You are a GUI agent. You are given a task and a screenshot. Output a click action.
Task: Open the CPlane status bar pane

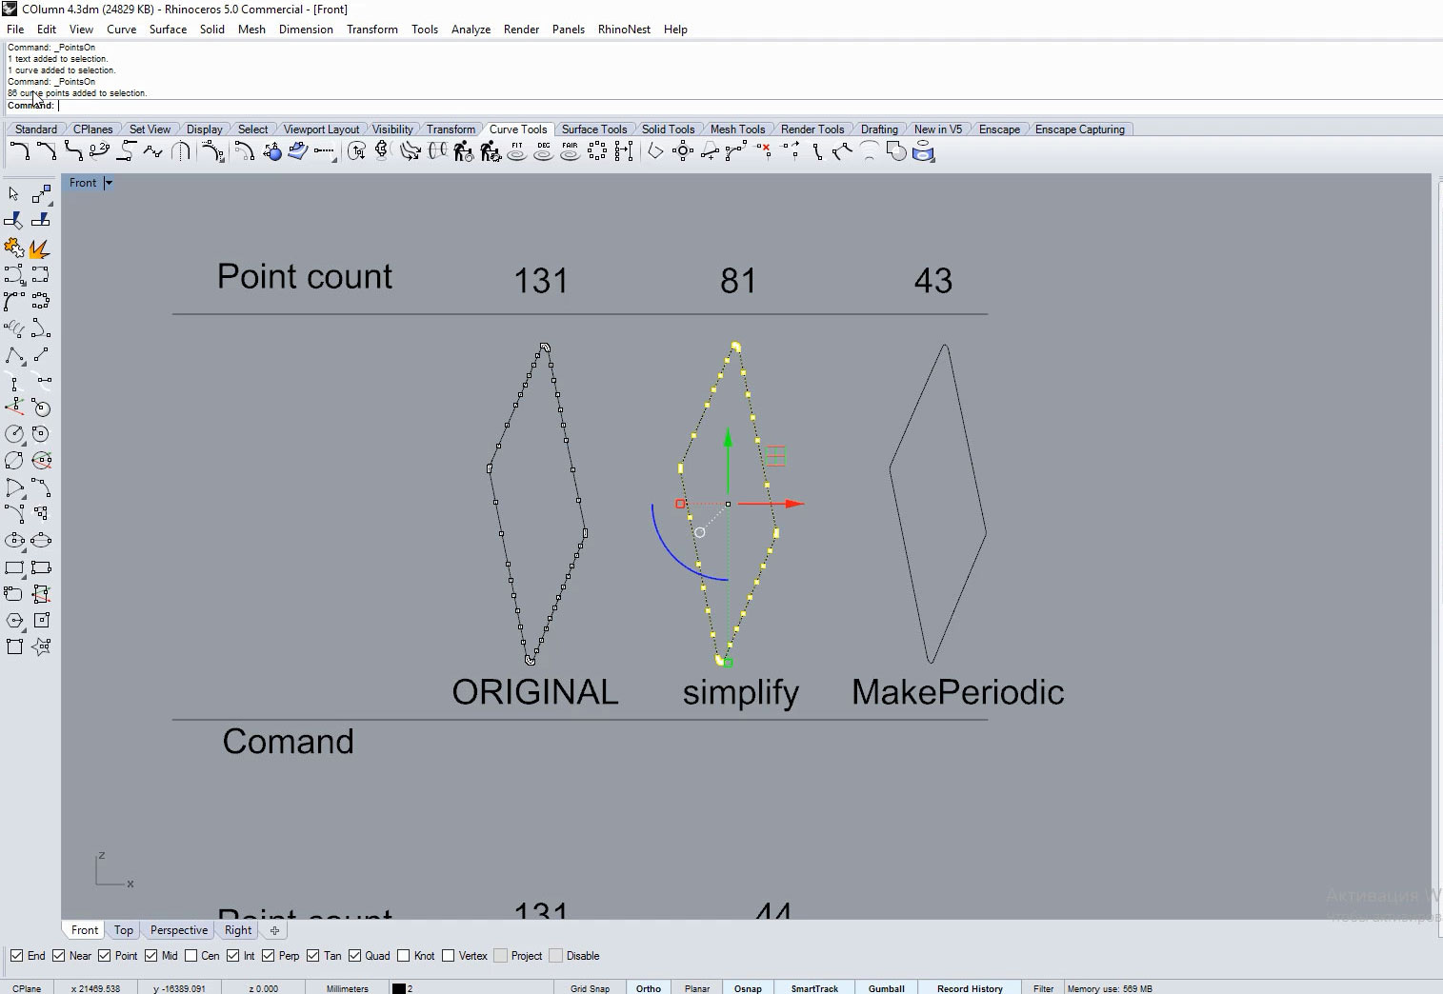pyautogui.click(x=27, y=988)
